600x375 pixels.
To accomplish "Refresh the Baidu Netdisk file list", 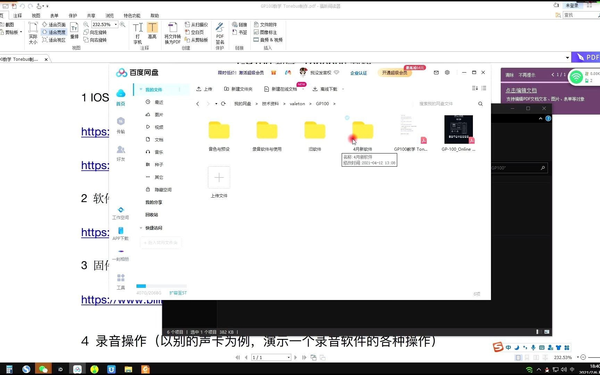I will [x=223, y=104].
